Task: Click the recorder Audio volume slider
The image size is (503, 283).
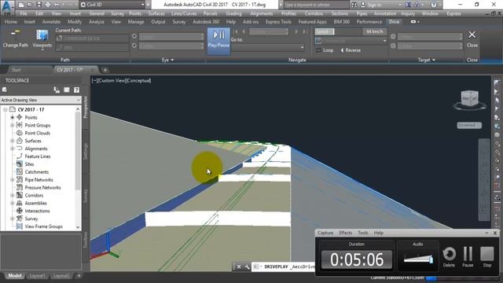Action: (418, 259)
